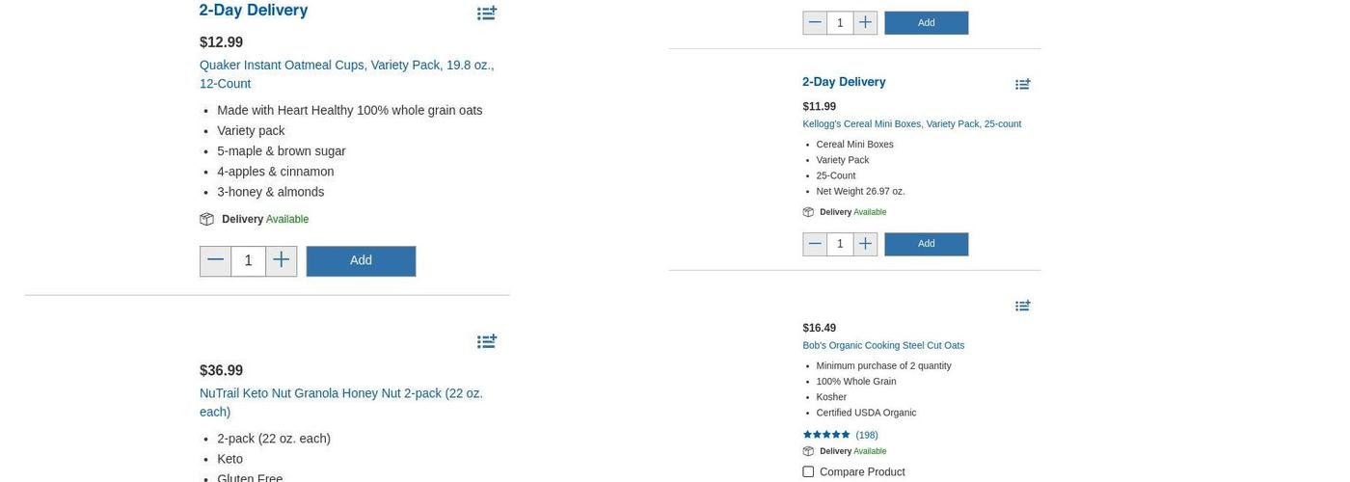The width and height of the screenshot is (1350, 482).
Task: Open Bob's Organic Cooking Steel Cut Oats link
Action: coord(883,345)
